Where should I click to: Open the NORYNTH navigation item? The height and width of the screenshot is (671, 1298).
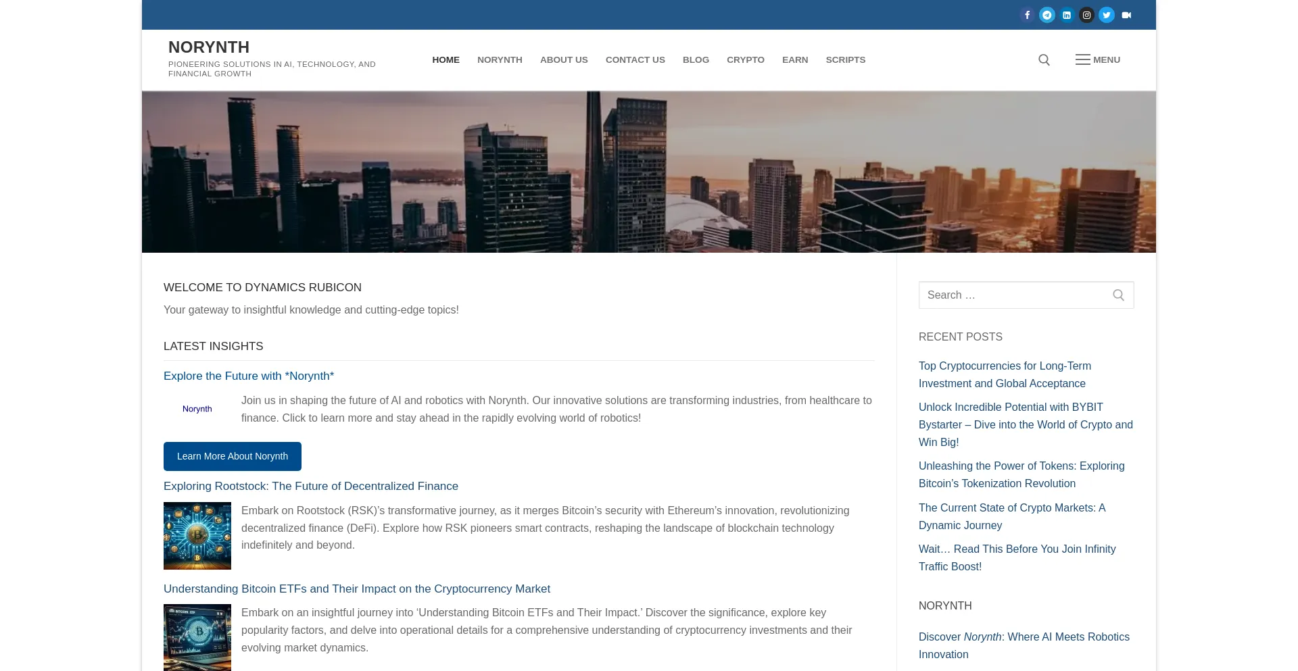(500, 60)
